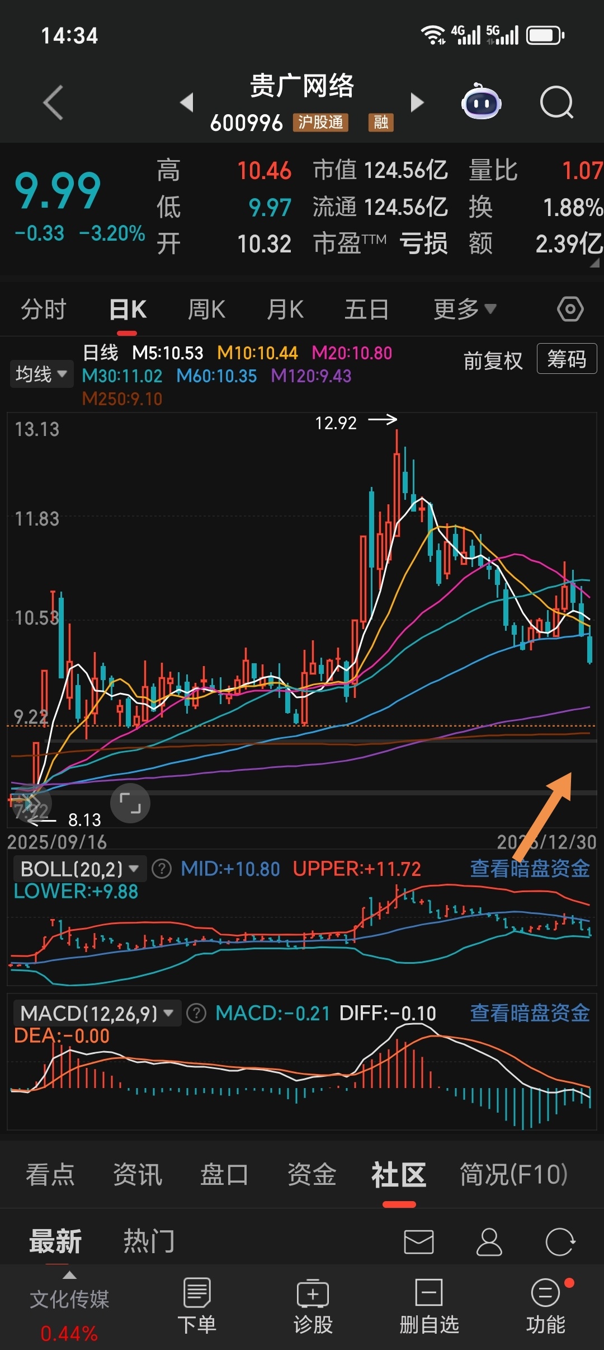Open the MACD(12,26,9) indicator dropdown
Viewport: 604px width, 1350px height.
(97, 1013)
